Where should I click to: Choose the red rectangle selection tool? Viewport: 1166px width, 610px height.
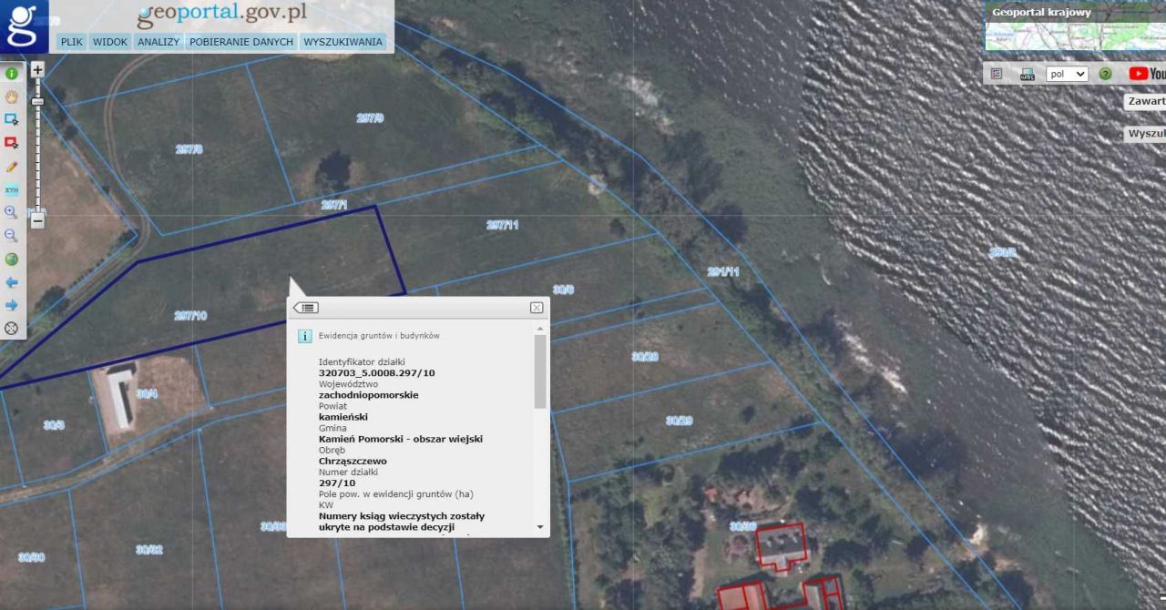[12, 143]
